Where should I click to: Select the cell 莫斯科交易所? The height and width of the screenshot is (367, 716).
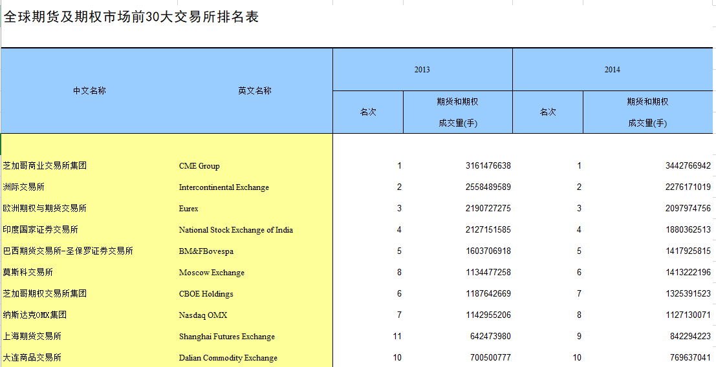(28, 272)
